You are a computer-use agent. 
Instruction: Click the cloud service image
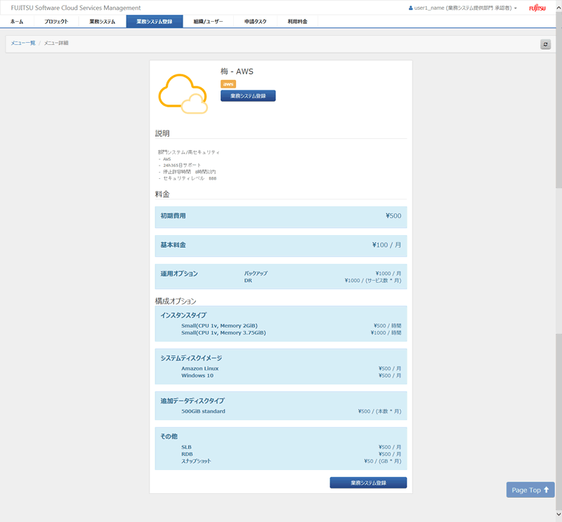tap(183, 93)
